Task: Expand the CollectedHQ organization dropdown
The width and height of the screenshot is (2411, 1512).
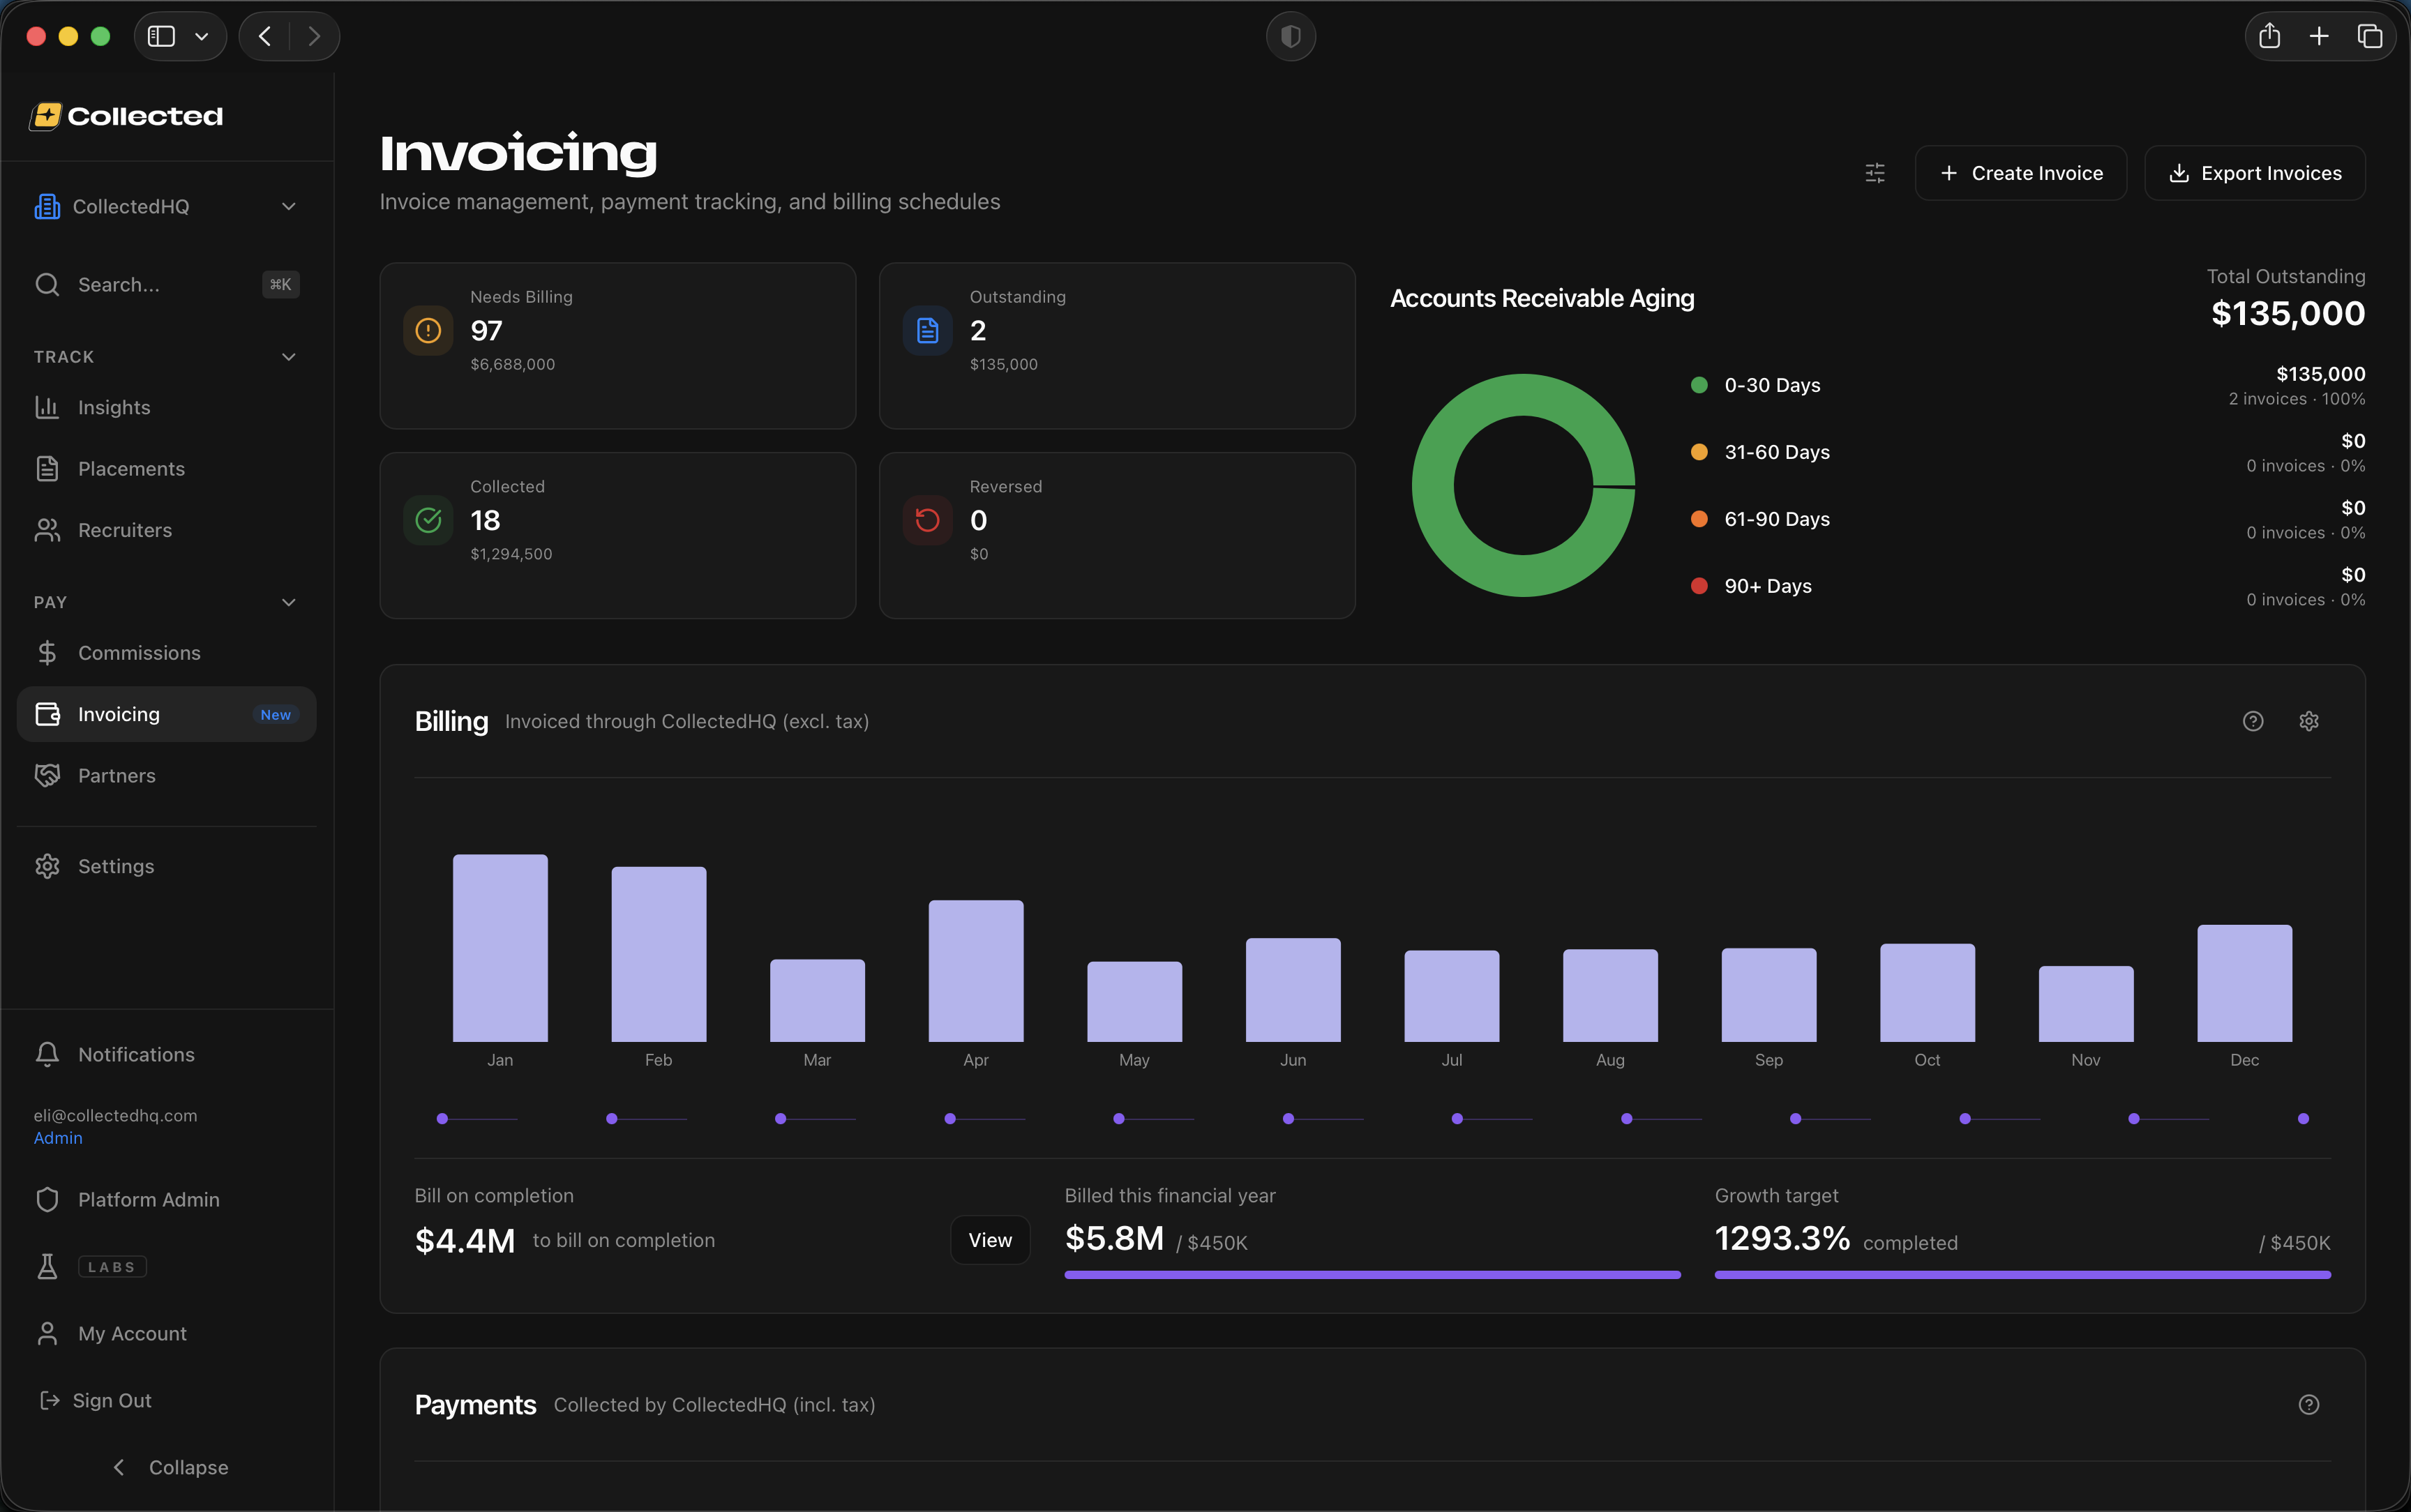Action: coord(288,207)
